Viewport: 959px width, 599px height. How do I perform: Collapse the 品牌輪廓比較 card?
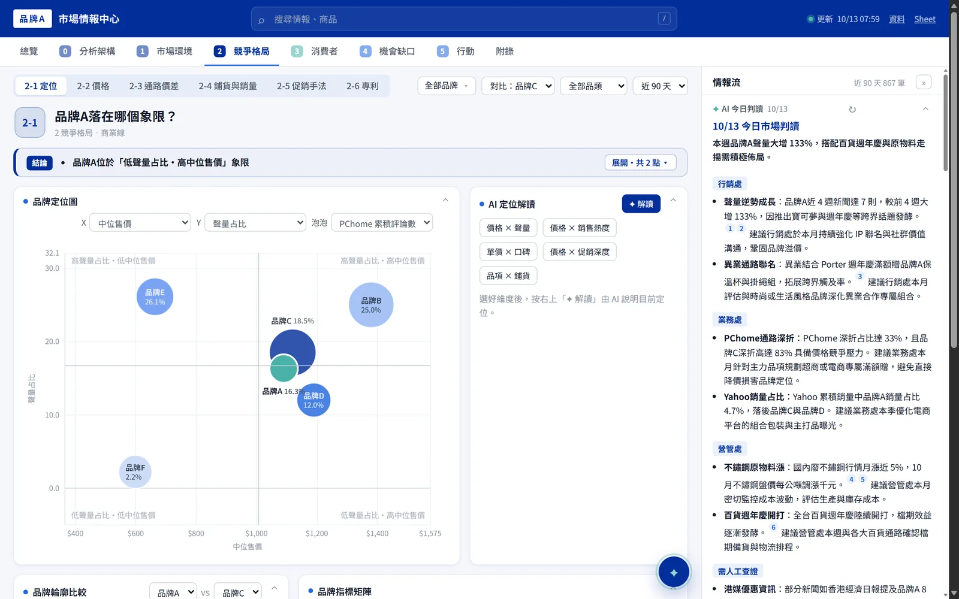pos(274,588)
